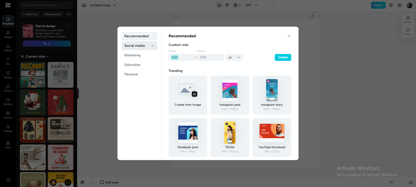Image resolution: width=416 pixels, height=187 pixels.
Task: Open the Background panel icon
Action: click(408, 19)
